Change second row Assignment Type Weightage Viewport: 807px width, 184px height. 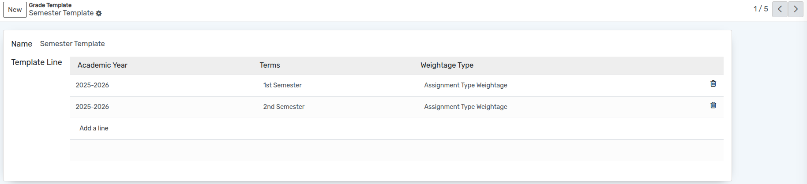465,107
